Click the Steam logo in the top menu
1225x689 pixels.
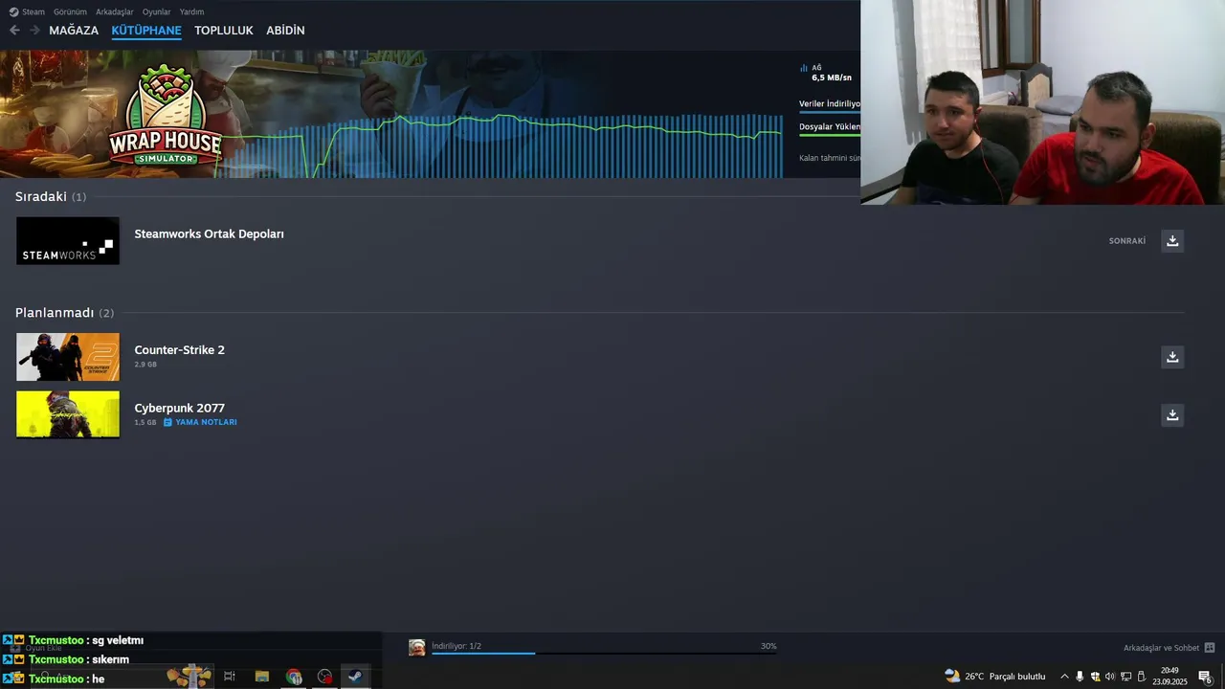[13, 11]
